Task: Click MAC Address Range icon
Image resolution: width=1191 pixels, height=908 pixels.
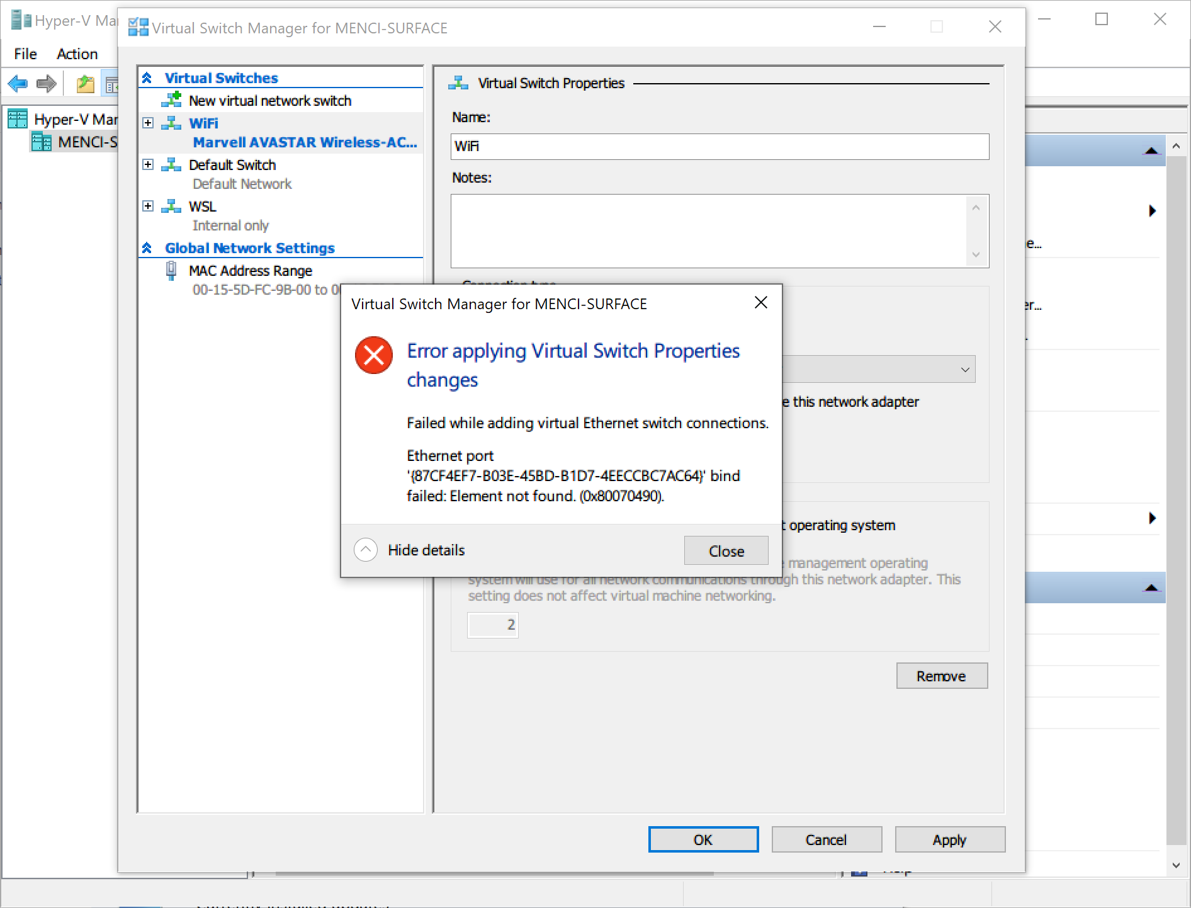Action: pos(171,271)
